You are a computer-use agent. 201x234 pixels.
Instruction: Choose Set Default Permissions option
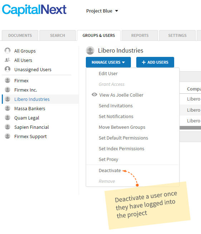pyautogui.click(x=123, y=138)
